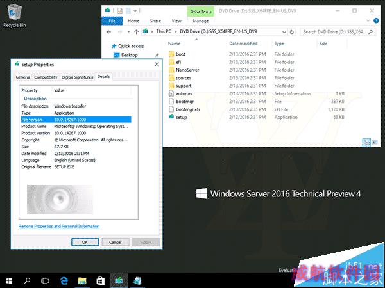Open the Home ribbon tab
385x288 pixels.
133,21
